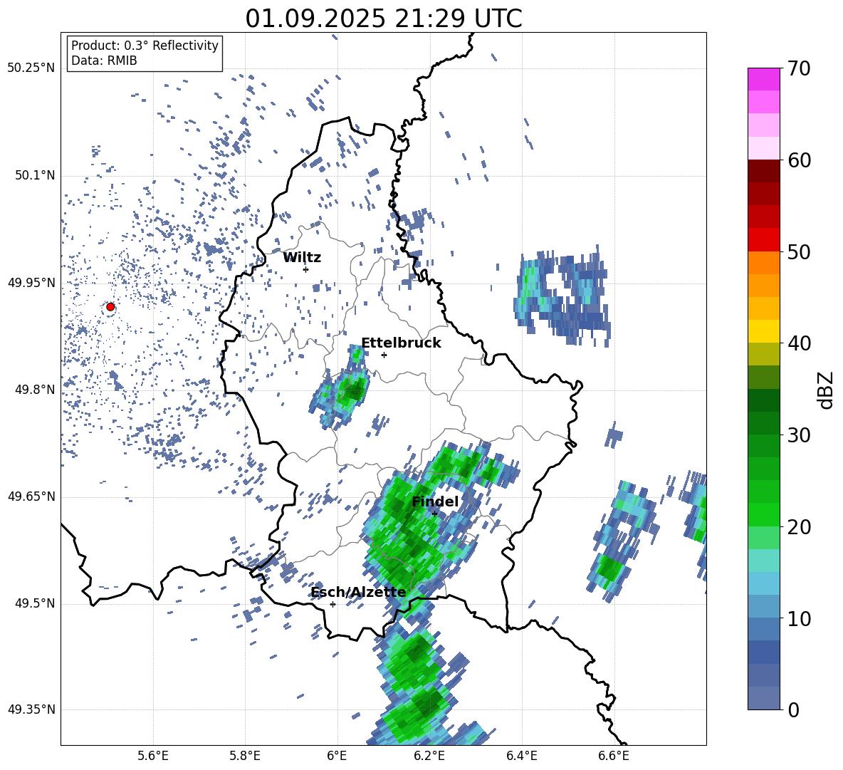Click the colorbar 20 tick label
The image size is (843, 770).
799,527
